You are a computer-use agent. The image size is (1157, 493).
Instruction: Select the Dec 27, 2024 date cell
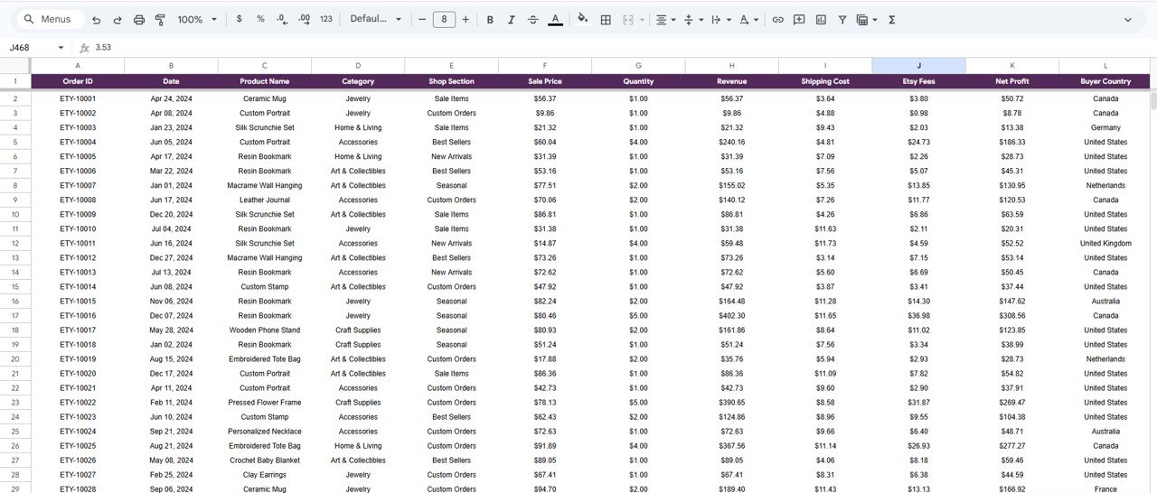point(171,257)
